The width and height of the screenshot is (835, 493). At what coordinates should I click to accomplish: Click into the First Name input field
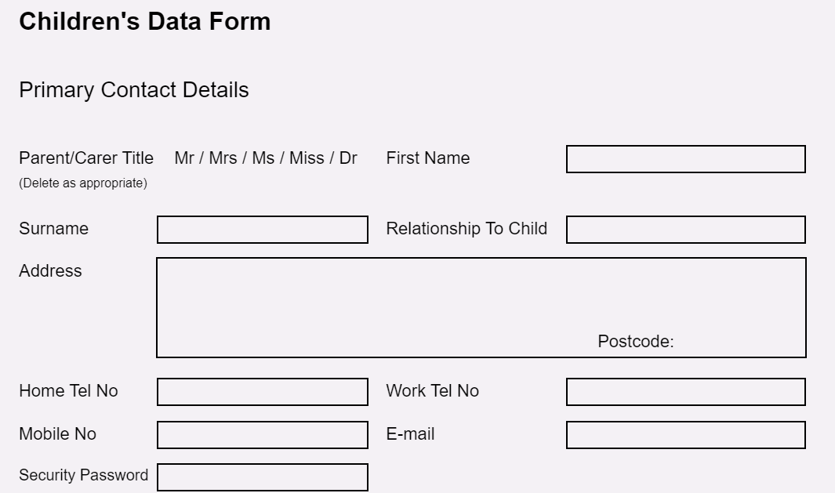coord(686,158)
